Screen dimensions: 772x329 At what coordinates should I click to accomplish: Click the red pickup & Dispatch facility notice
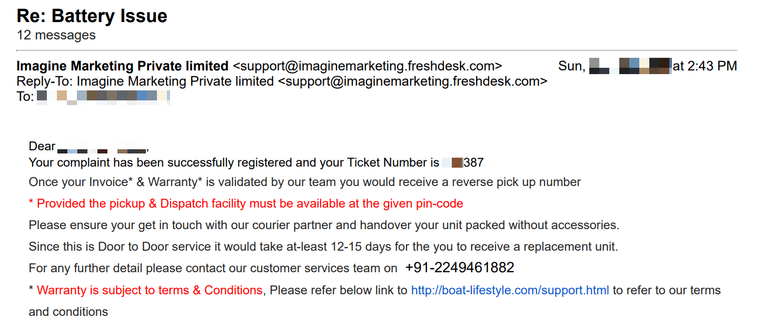[x=246, y=203]
